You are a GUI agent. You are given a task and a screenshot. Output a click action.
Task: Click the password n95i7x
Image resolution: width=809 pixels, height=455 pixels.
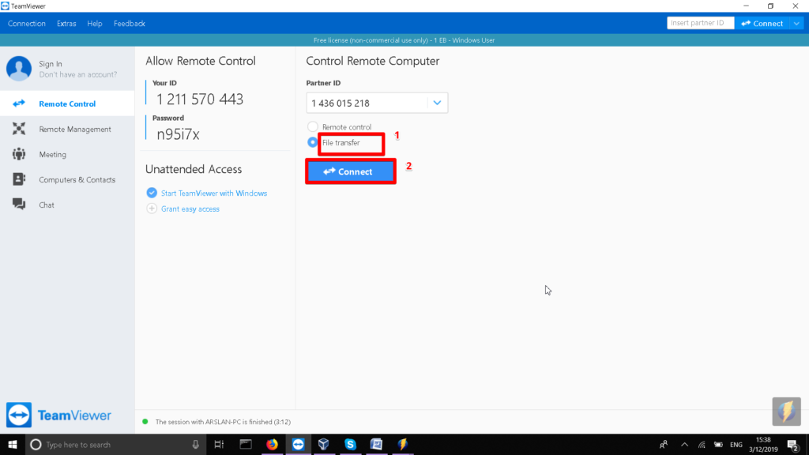[x=178, y=134]
